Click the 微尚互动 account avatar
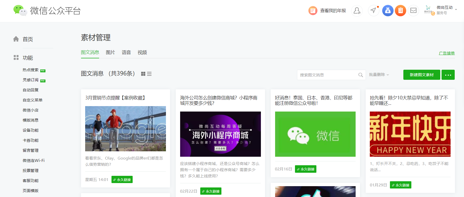This screenshot has height=197, width=464. pyautogui.click(x=429, y=10)
